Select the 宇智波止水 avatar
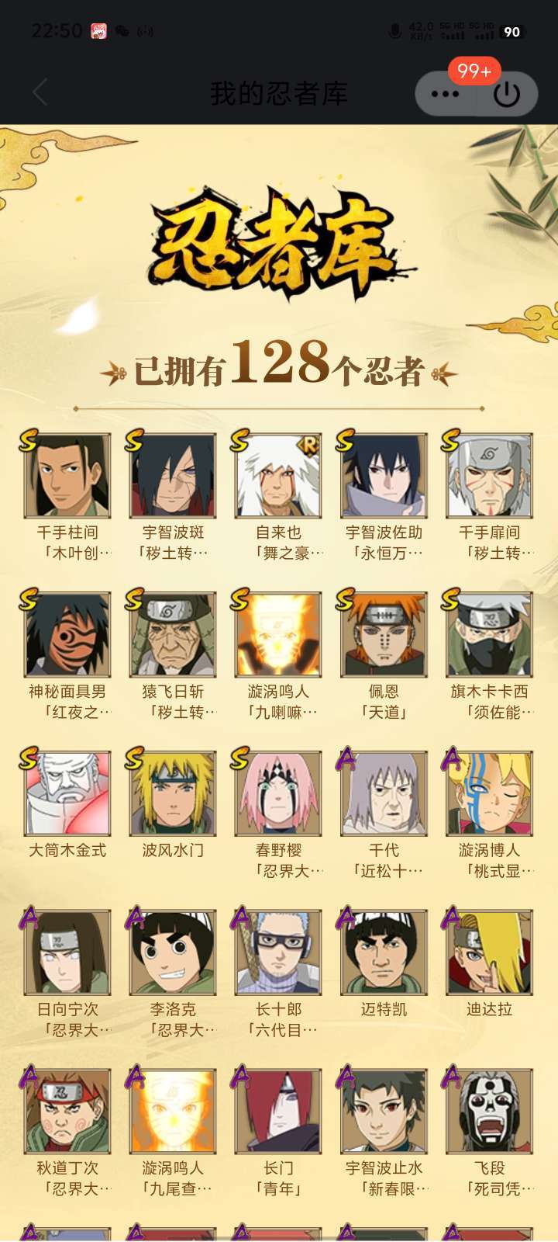Image resolution: width=558 pixels, height=1242 pixels. (x=384, y=1111)
